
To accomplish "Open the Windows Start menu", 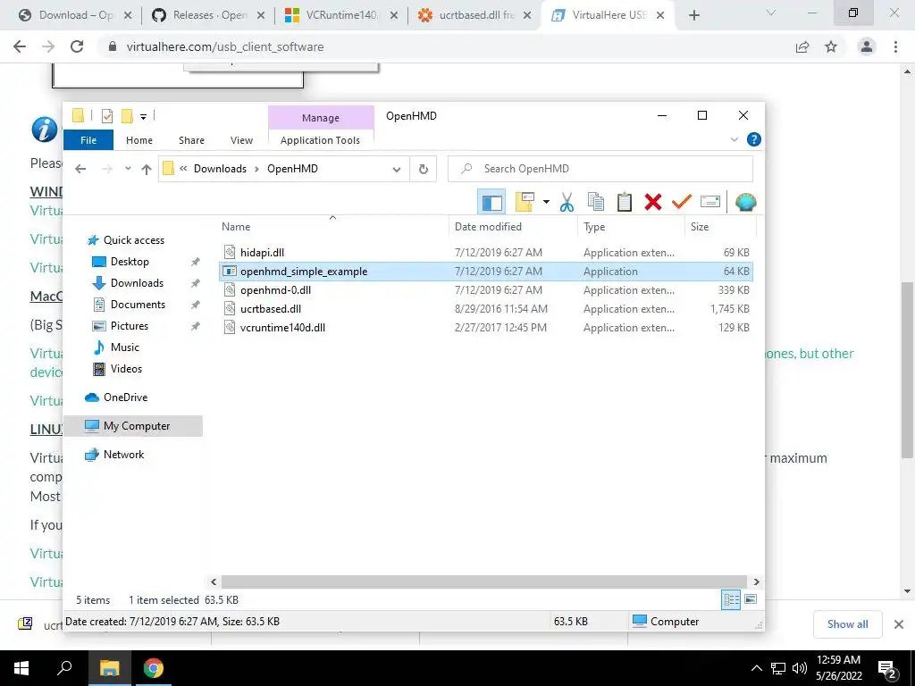I will click(x=21, y=668).
